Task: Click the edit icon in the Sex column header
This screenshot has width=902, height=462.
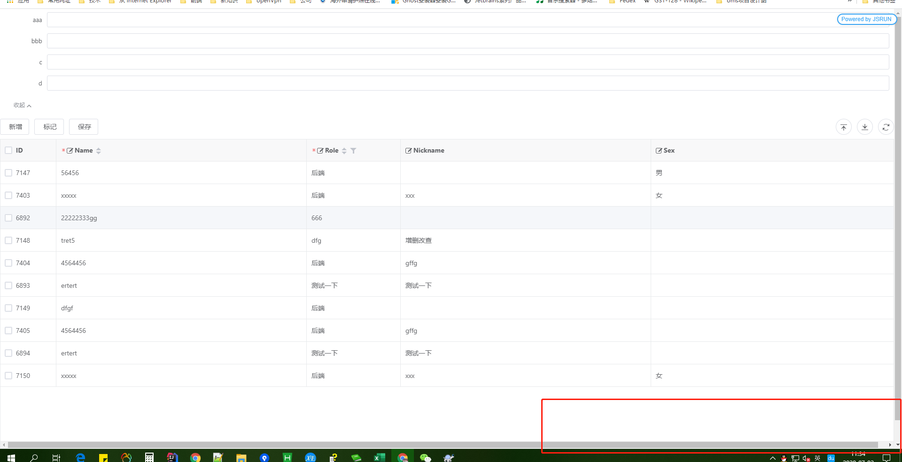Action: [660, 150]
